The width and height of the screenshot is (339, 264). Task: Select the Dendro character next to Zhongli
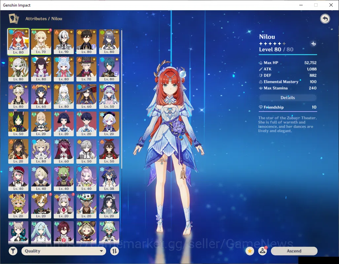click(x=109, y=42)
